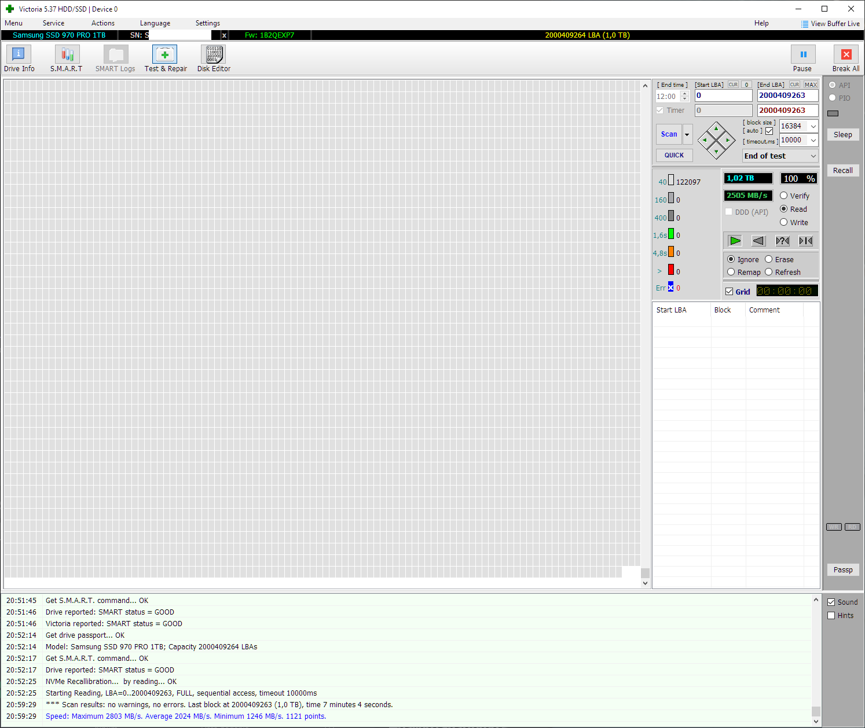Open SMART Logs

pyautogui.click(x=115, y=58)
